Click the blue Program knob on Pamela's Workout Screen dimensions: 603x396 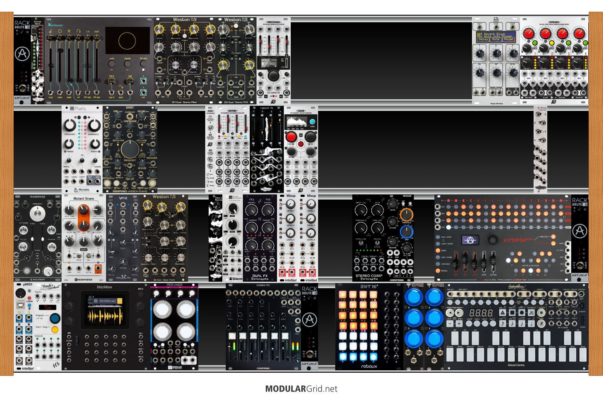[55, 318]
